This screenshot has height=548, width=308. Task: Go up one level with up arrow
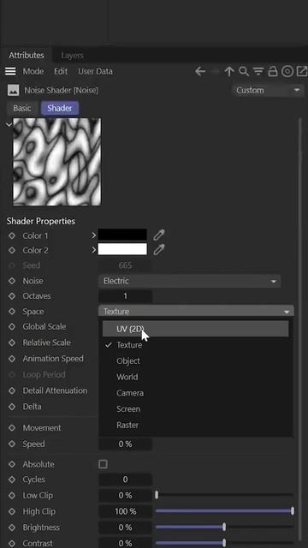coord(229,72)
